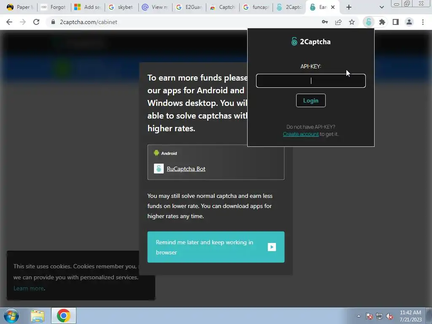Focus the API-KEY input field

click(x=311, y=81)
